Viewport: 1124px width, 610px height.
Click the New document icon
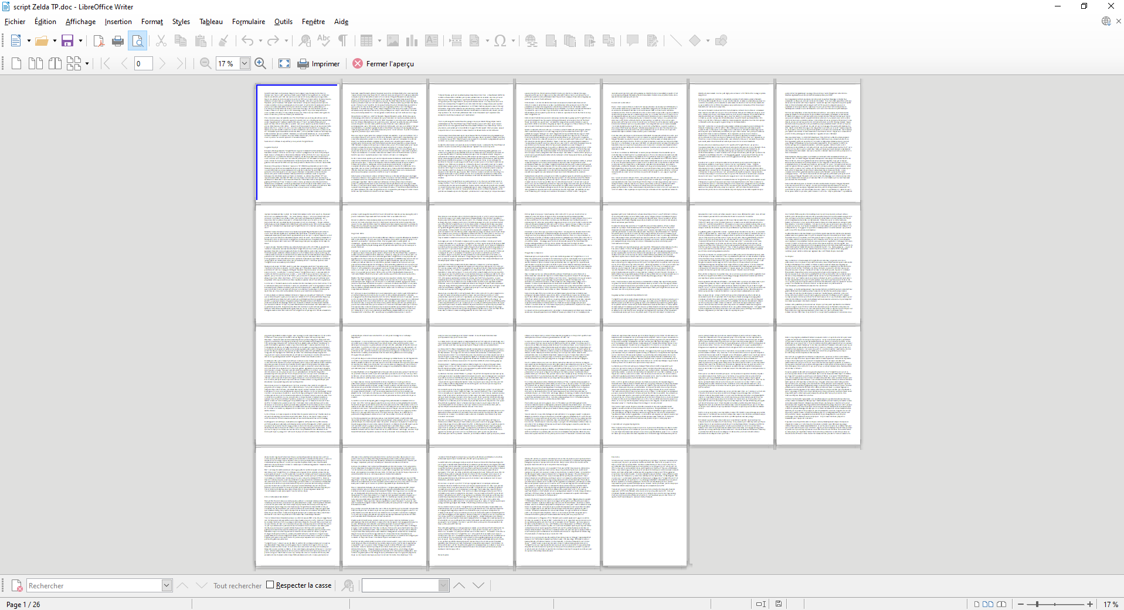coord(16,40)
